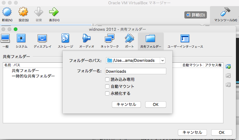Click the 名前 column header
Screen dimensions: 239x140
click(7, 65)
